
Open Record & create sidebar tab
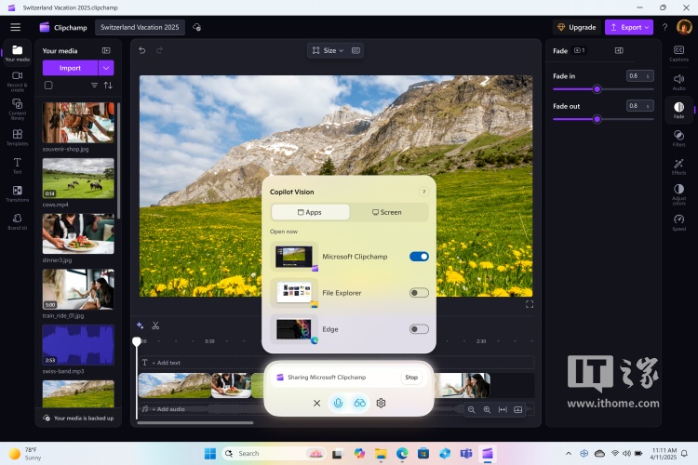pyautogui.click(x=18, y=82)
